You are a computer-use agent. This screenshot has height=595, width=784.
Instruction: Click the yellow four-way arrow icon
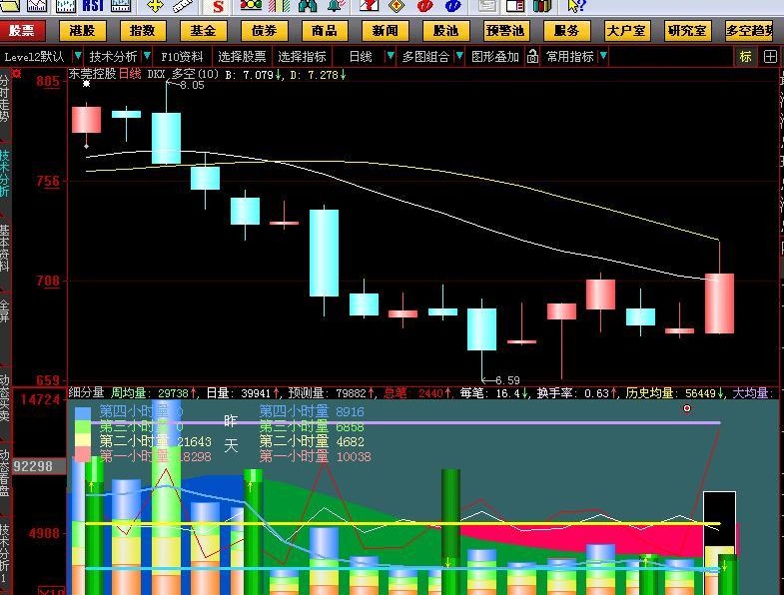(156, 6)
